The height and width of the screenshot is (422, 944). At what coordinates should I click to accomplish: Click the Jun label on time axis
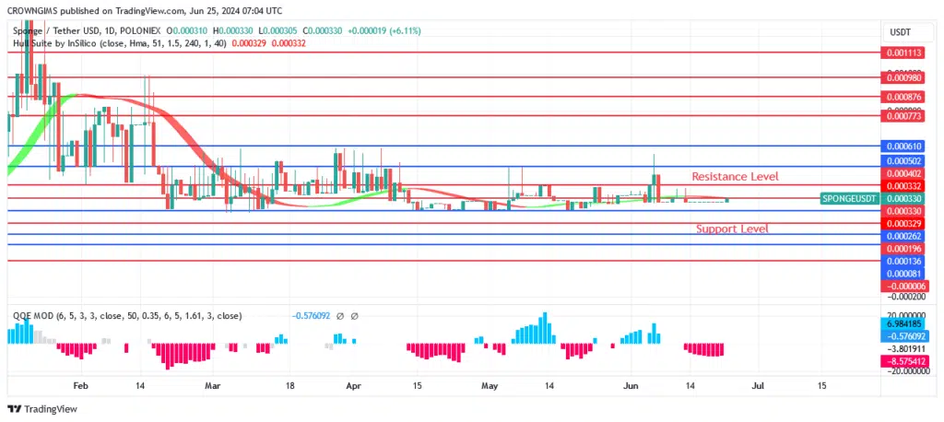pyautogui.click(x=631, y=385)
